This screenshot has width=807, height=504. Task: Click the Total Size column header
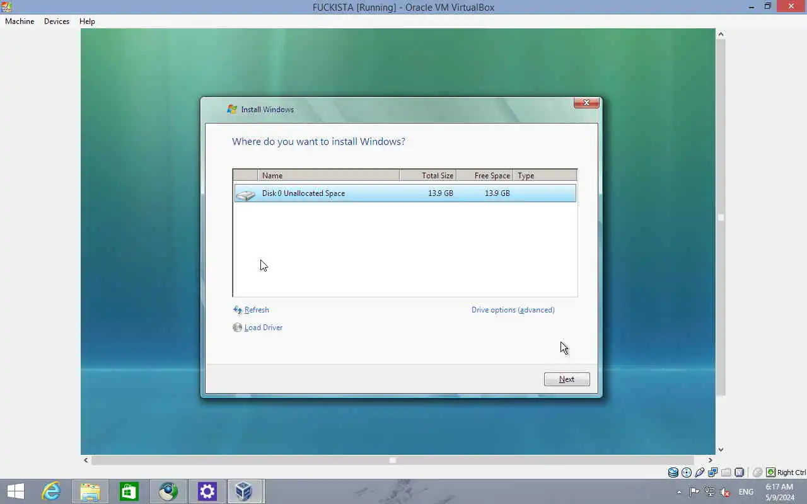point(428,176)
